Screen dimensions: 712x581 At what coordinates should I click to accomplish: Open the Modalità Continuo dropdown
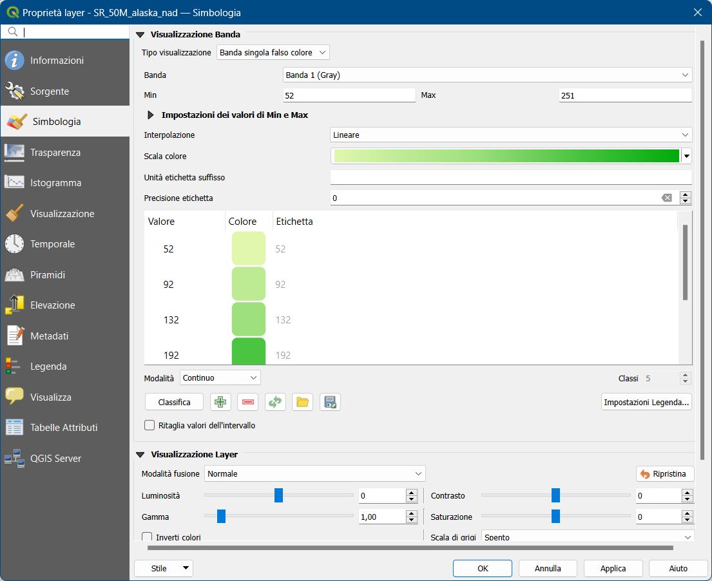[220, 377]
